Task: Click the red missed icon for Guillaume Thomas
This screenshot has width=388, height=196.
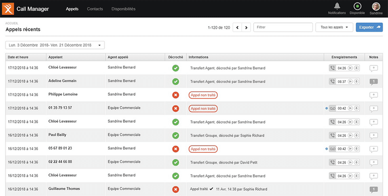Action: tap(175, 189)
